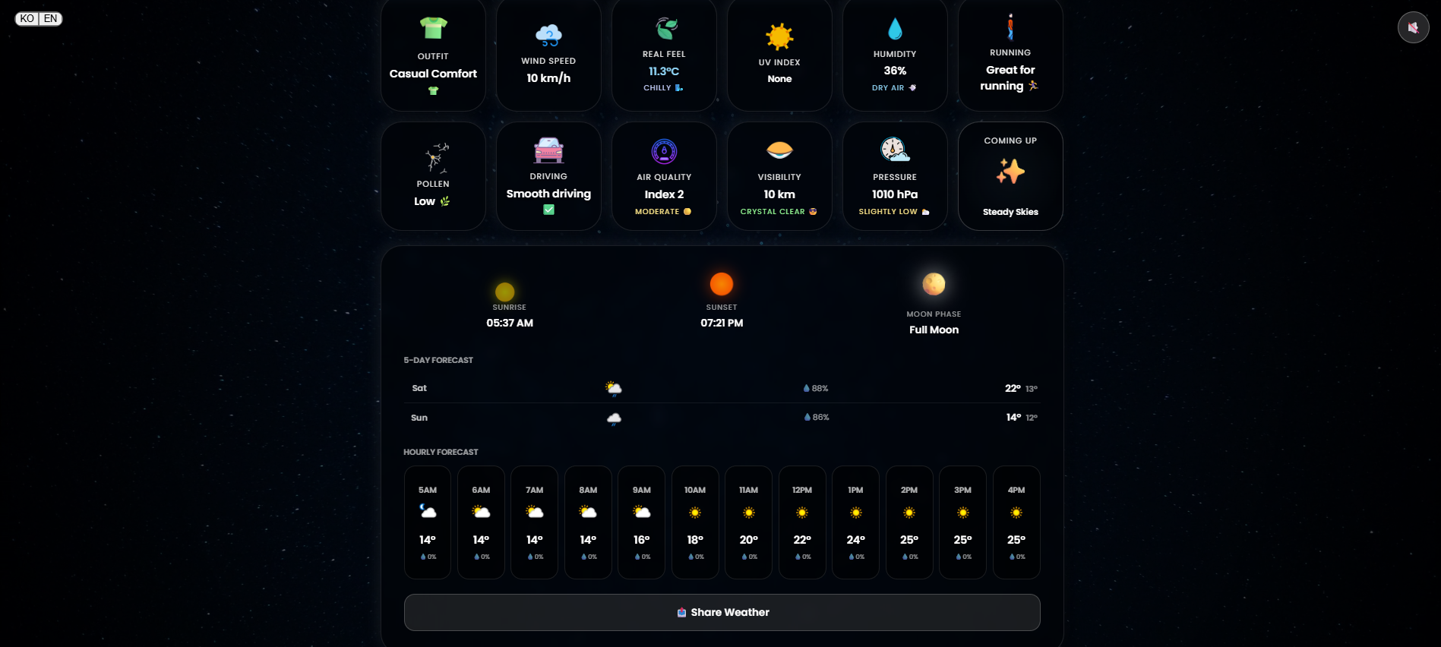Image resolution: width=1441 pixels, height=647 pixels.
Task: Switch language to EN
Action: [x=50, y=18]
